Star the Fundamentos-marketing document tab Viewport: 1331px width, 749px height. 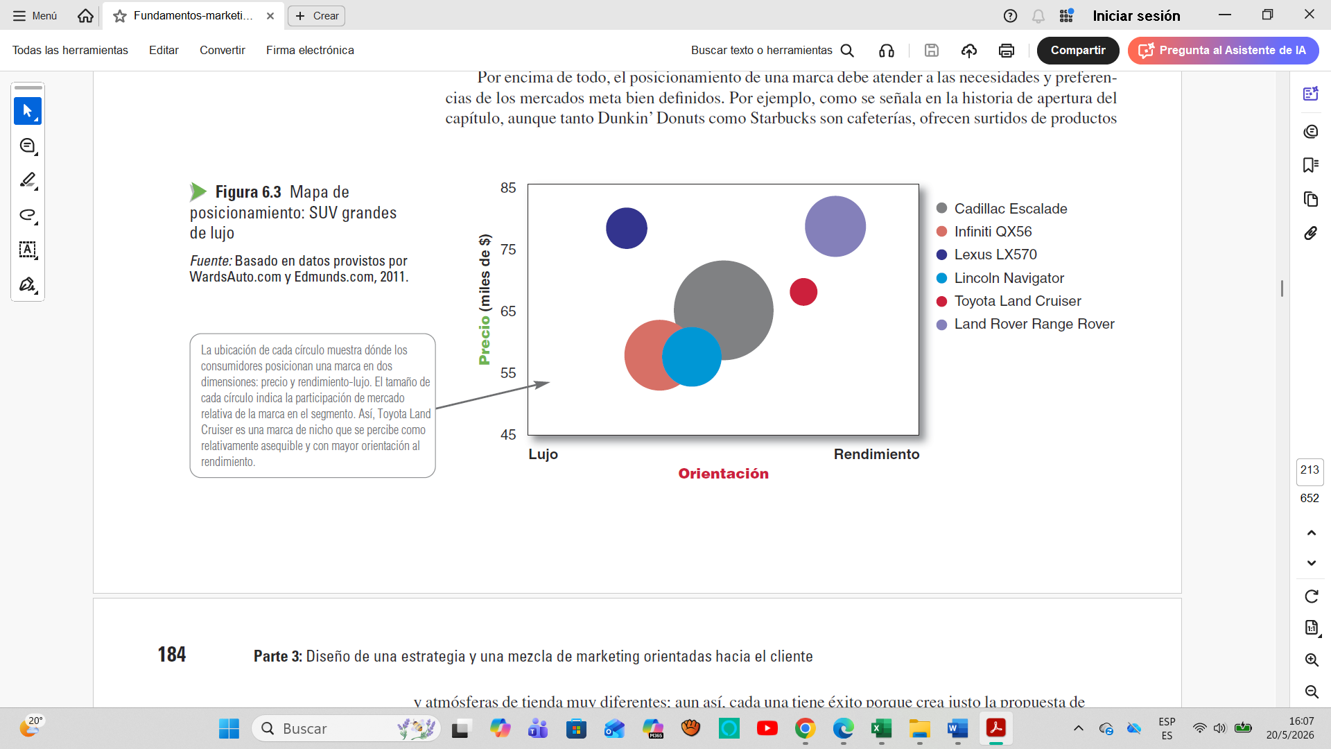click(120, 16)
